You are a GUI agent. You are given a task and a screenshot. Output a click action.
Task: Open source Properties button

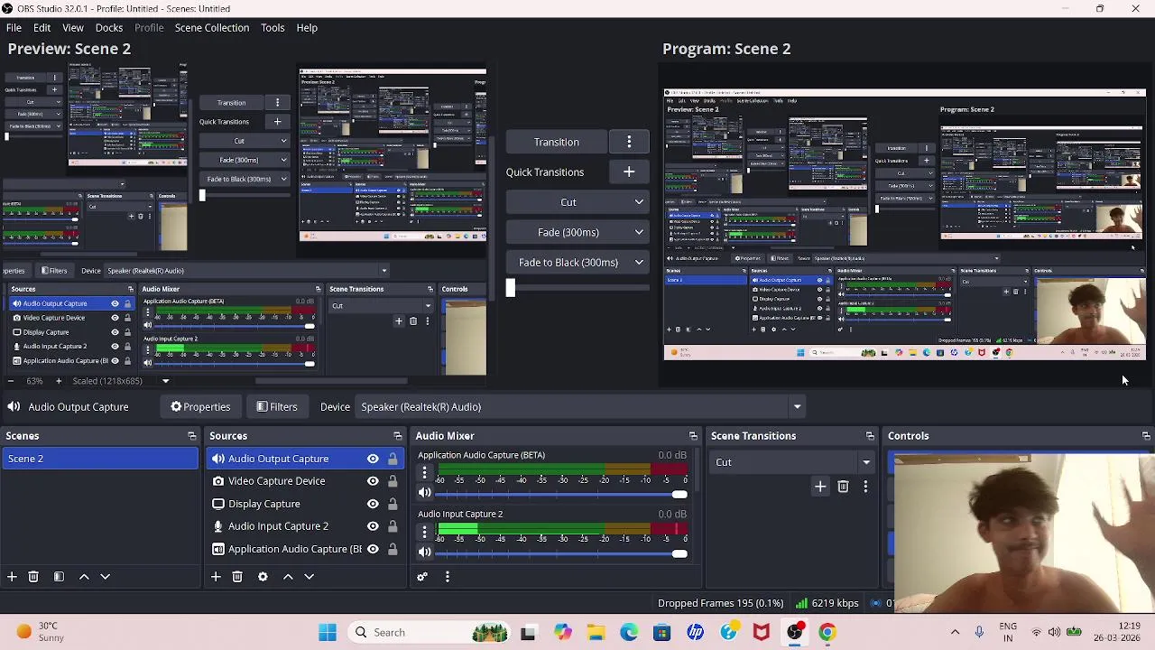click(x=200, y=407)
